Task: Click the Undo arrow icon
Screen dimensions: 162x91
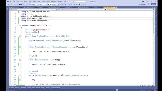Action: (25, 4)
